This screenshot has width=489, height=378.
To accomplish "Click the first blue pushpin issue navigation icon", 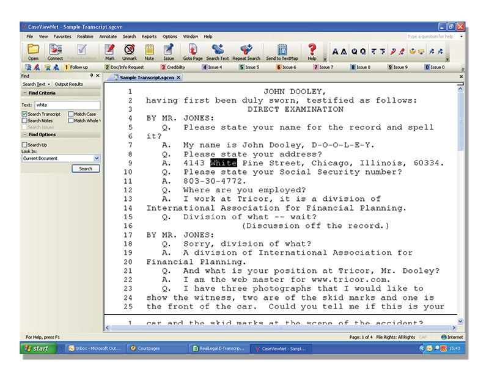I will click(x=432, y=51).
